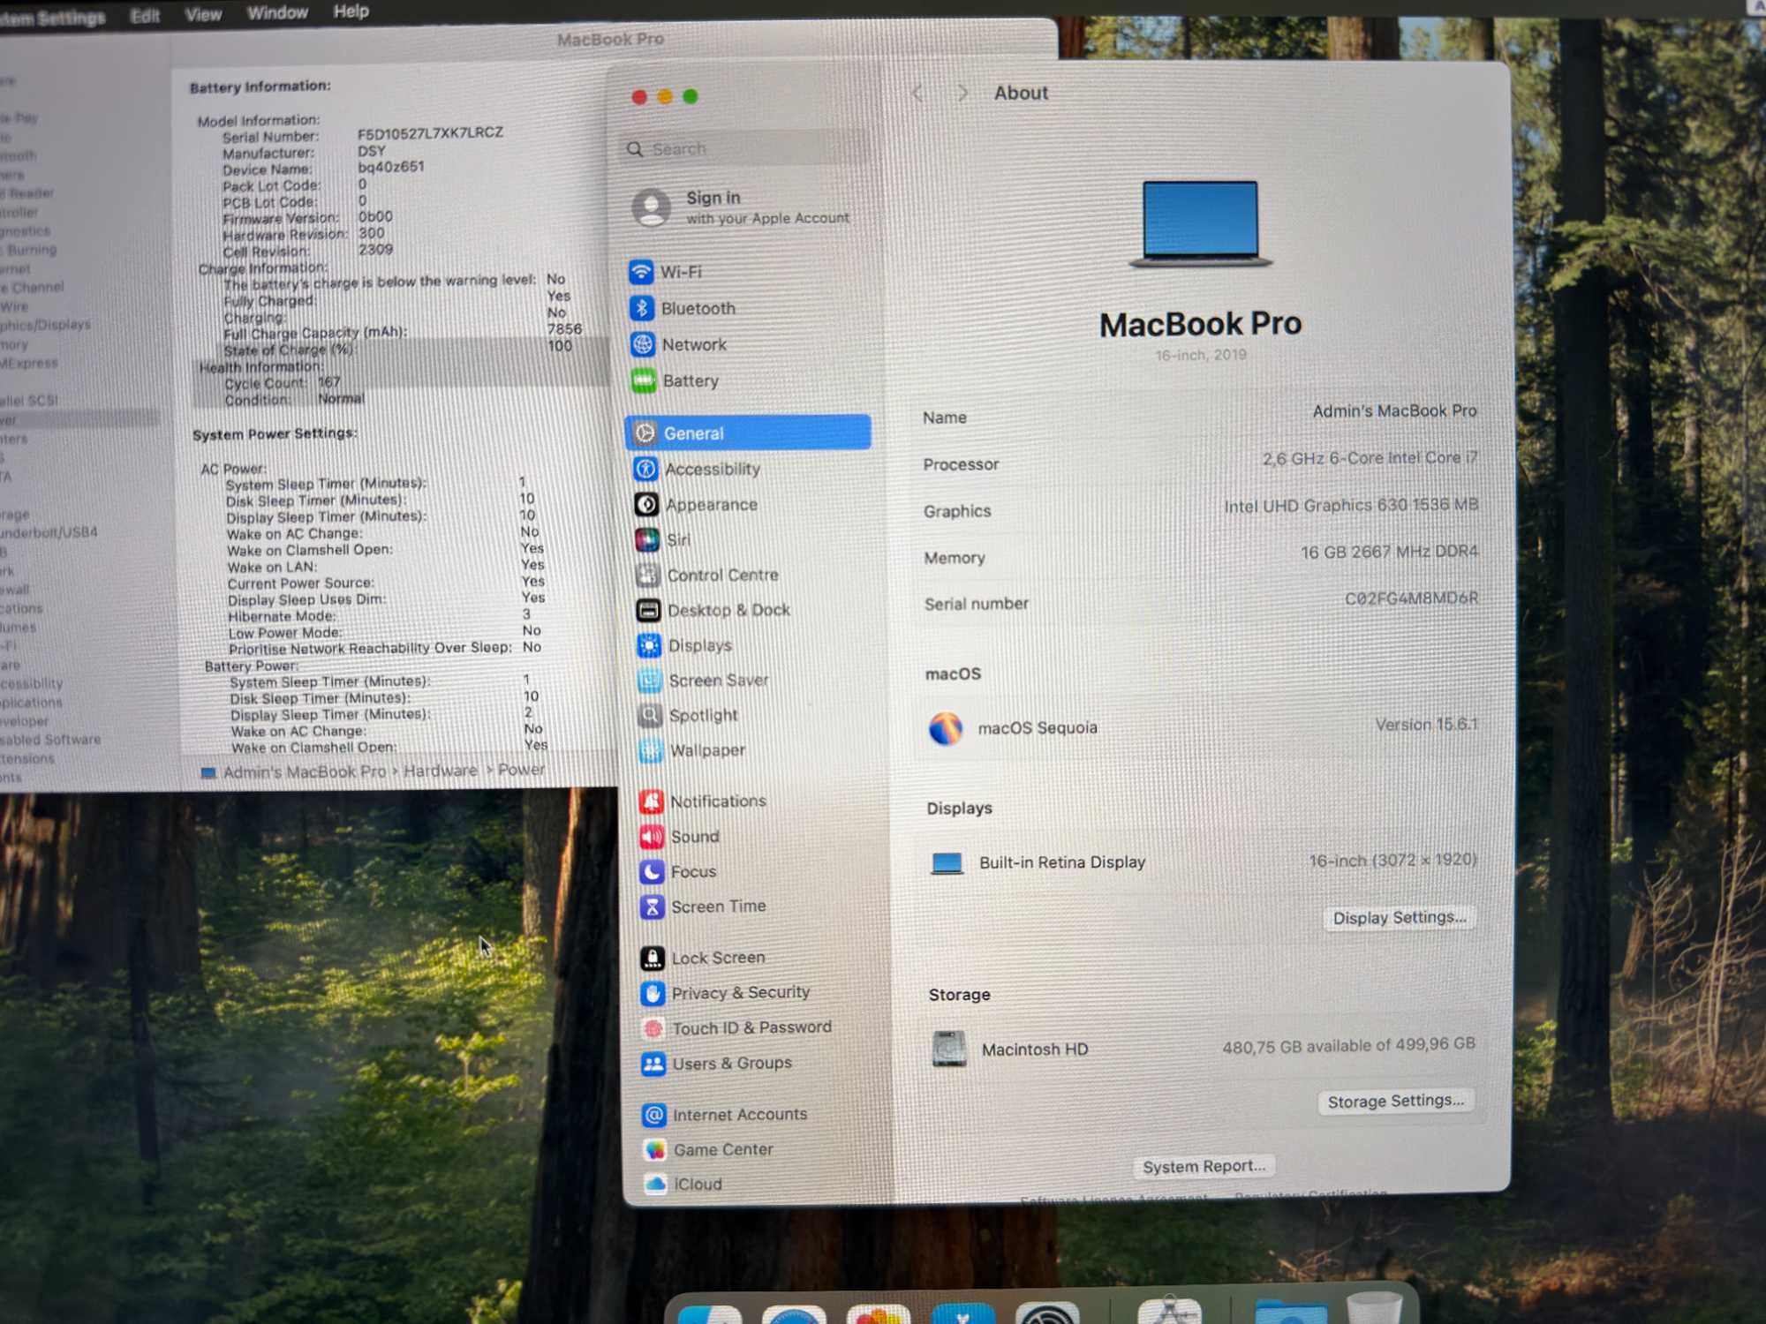Click the green zoom button of System Settings
The height and width of the screenshot is (1324, 1766).
(691, 96)
